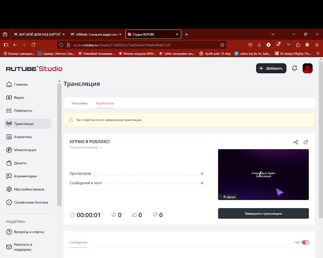Viewport: 323px width, 258px height.
Task: Show more bookmarks chevron
Action: 318,54
